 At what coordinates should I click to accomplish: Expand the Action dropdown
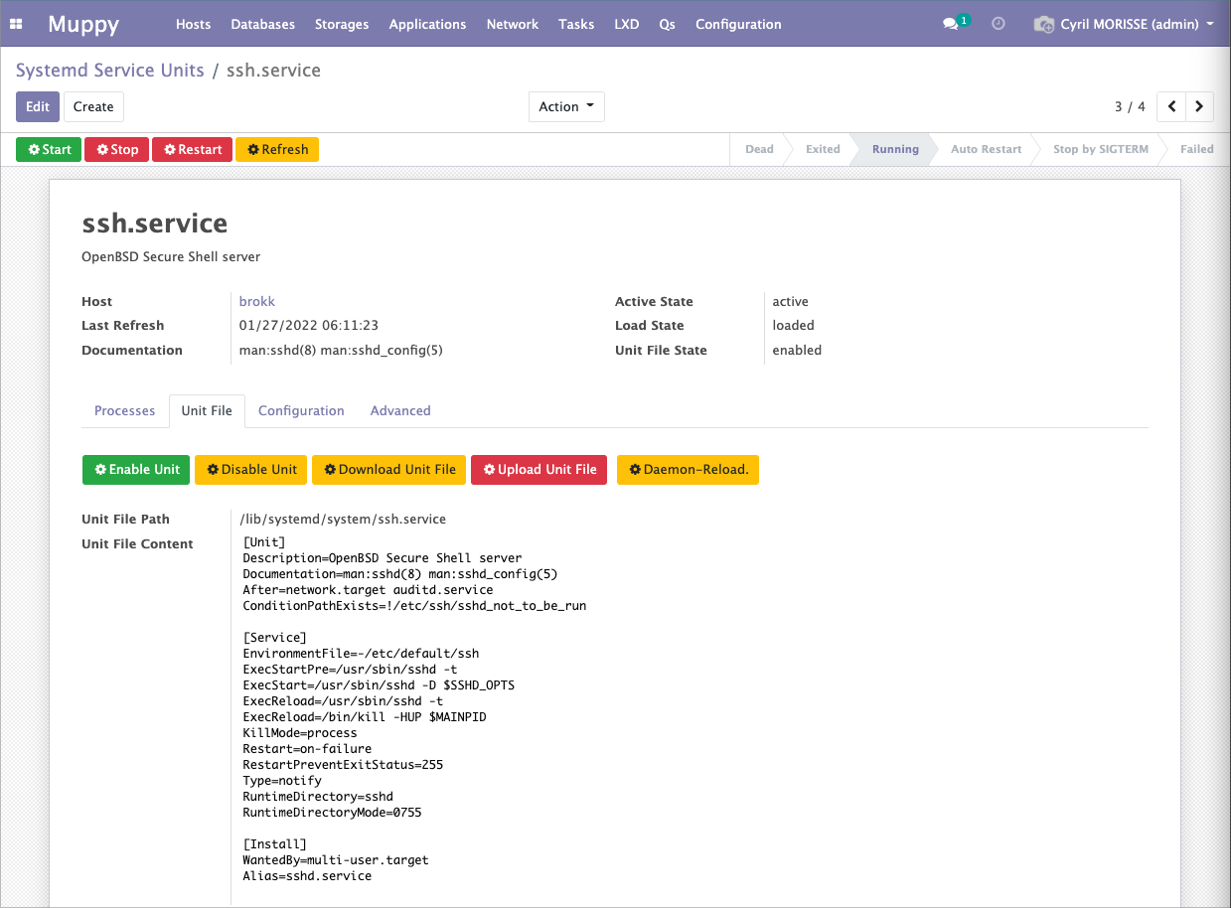point(566,106)
